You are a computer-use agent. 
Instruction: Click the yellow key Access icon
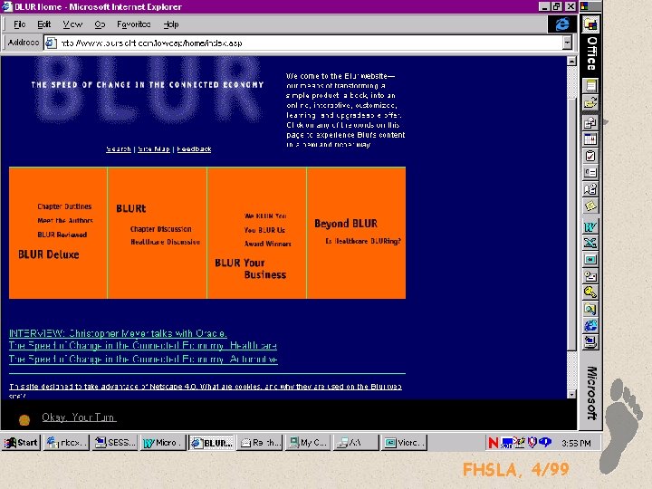click(x=590, y=292)
